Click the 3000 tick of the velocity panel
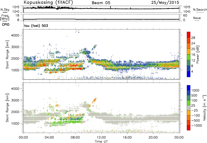Viewport: 207px width, 143px height. (x=15, y=100)
